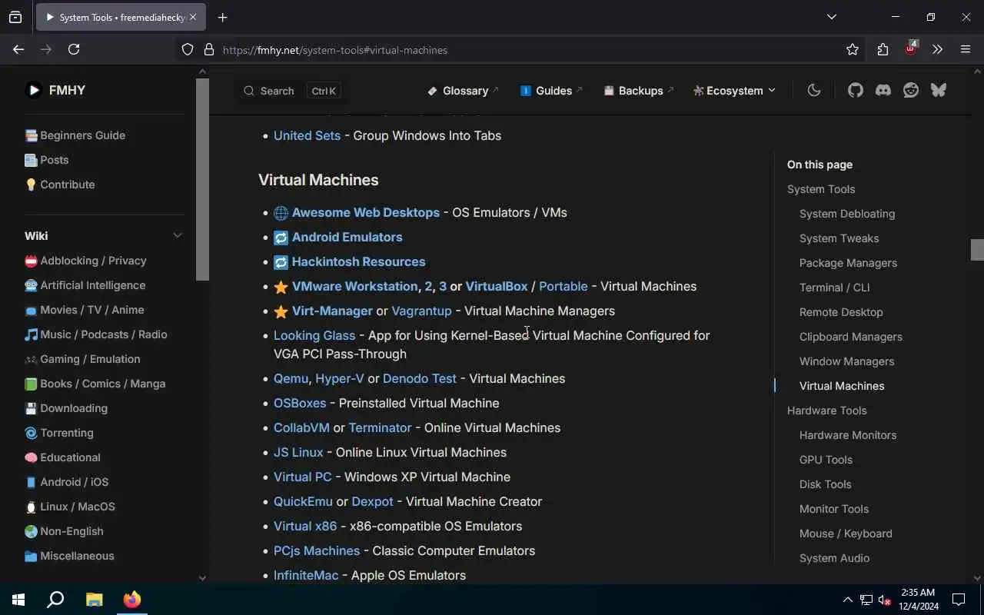Open Contribute in sidebar
The height and width of the screenshot is (615, 984).
click(x=60, y=184)
